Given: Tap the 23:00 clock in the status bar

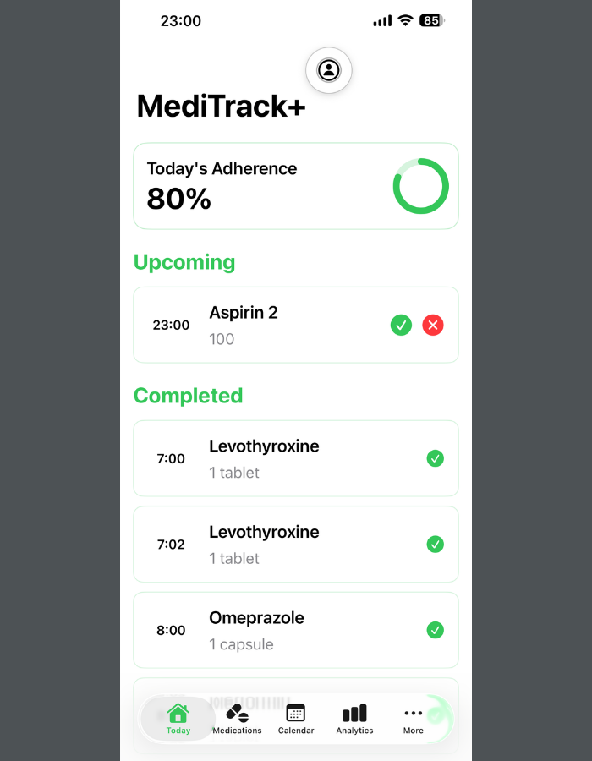Looking at the screenshot, I should (181, 20).
